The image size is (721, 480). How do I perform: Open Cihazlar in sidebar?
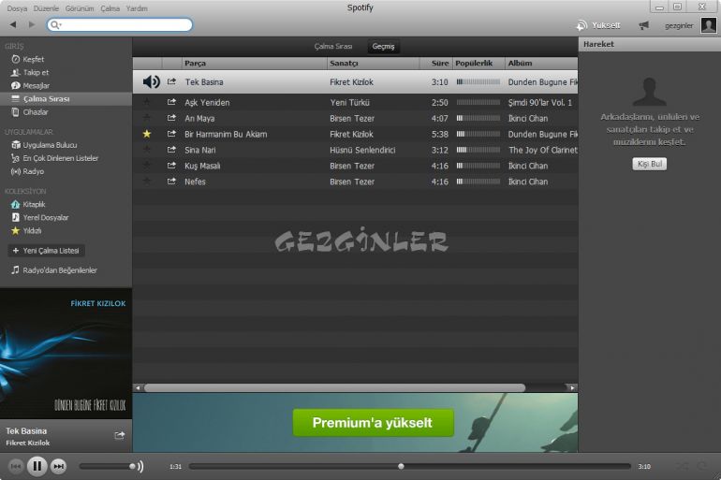tap(29, 112)
